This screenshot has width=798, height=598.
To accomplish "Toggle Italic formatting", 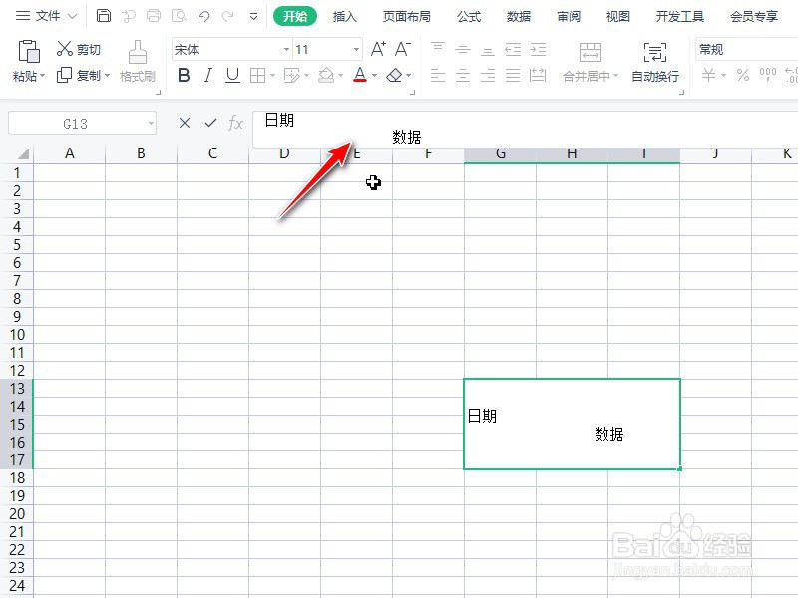I will coord(208,75).
